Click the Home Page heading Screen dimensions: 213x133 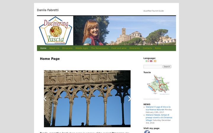click(x=50, y=59)
